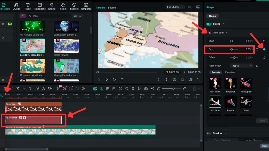Choose the Explorer preset
The height and width of the screenshot is (151, 269).
tap(230, 83)
